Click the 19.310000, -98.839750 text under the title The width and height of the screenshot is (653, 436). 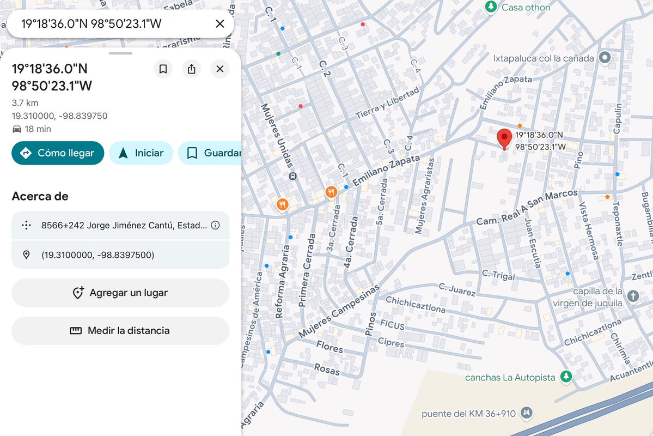[59, 116]
